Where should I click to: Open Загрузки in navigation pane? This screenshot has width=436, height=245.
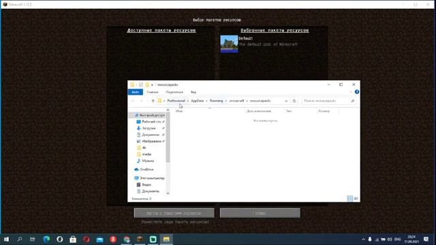(x=149, y=129)
